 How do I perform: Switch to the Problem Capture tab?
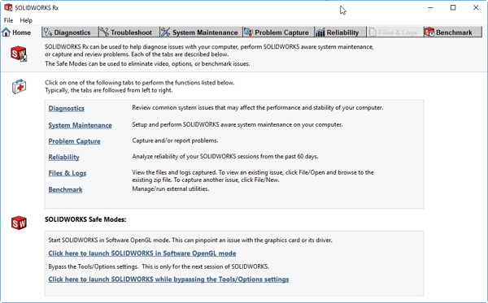tap(278, 32)
